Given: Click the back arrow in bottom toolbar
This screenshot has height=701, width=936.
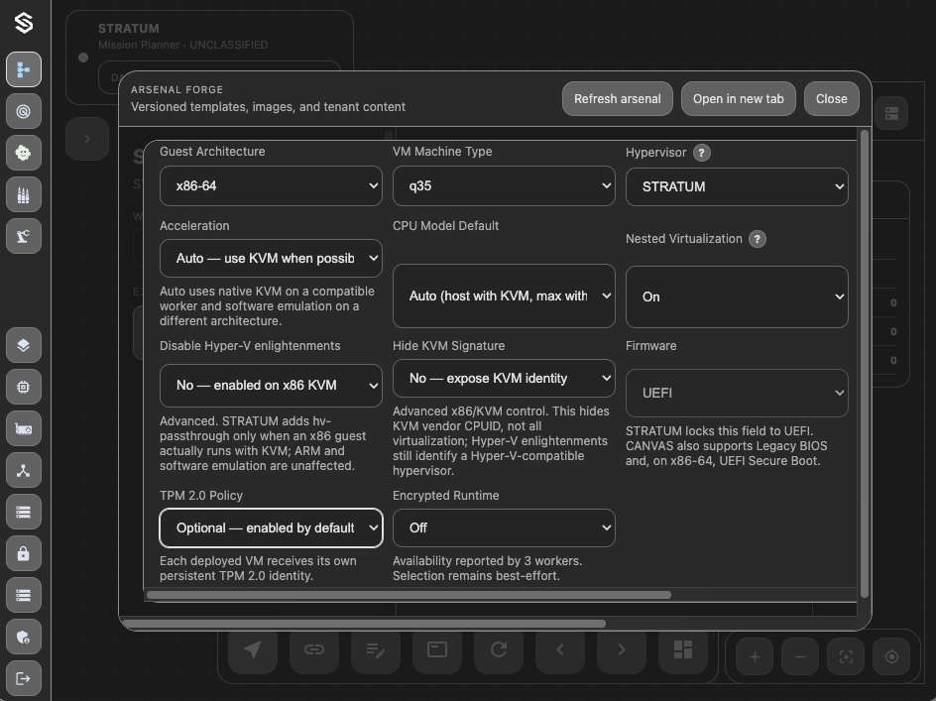Looking at the screenshot, I should [560, 649].
